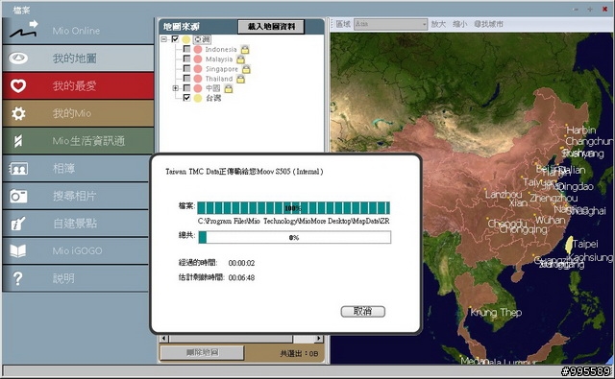615x379 pixels.
Task: Click the MapData file path text
Action: (293, 222)
